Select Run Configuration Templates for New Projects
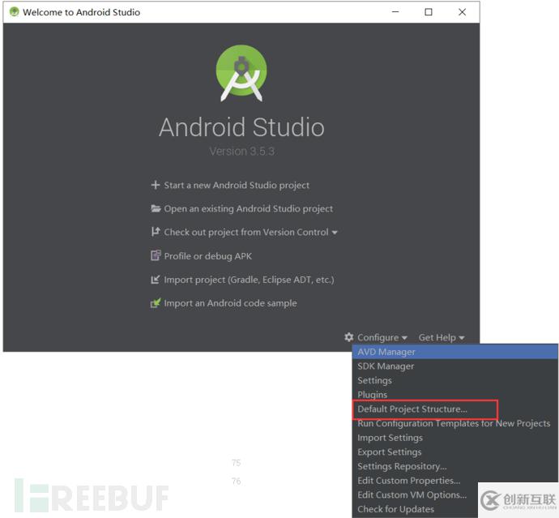The height and width of the screenshot is (518, 559). tap(455, 423)
